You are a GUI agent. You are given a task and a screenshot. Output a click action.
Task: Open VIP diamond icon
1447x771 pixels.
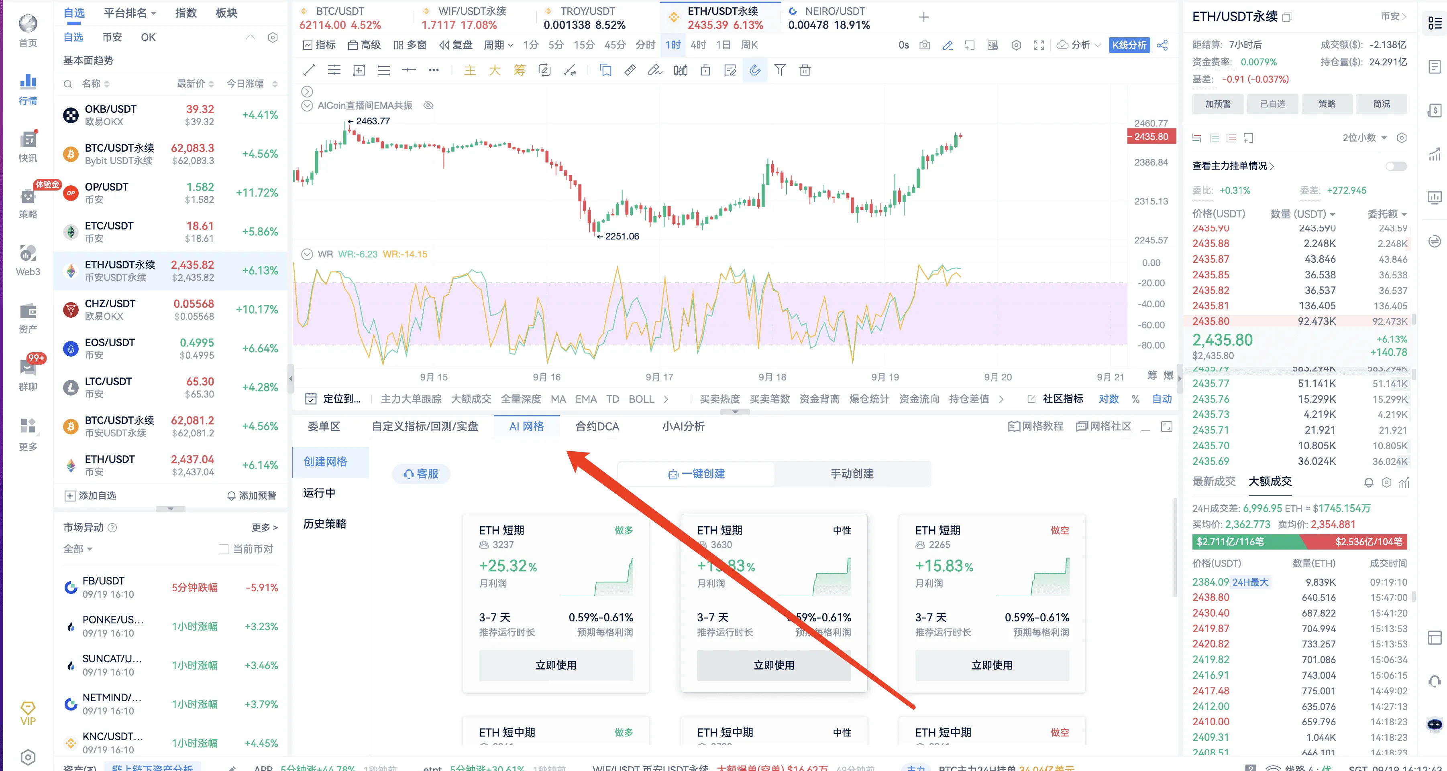pyautogui.click(x=28, y=713)
